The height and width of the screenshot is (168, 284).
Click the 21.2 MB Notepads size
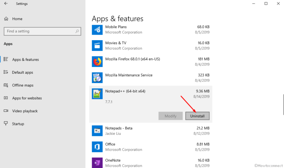click(203, 128)
